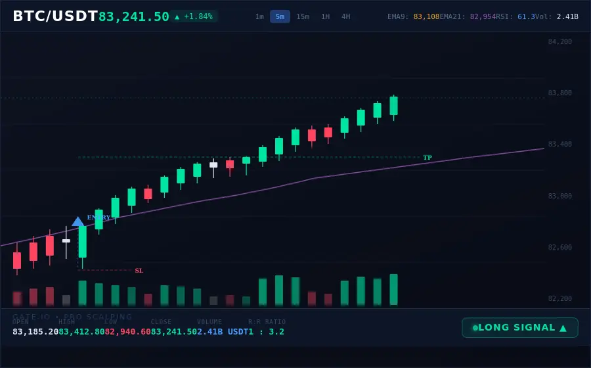Select the 5m timeframe tab
Screen dimensions: 591x368
point(280,16)
